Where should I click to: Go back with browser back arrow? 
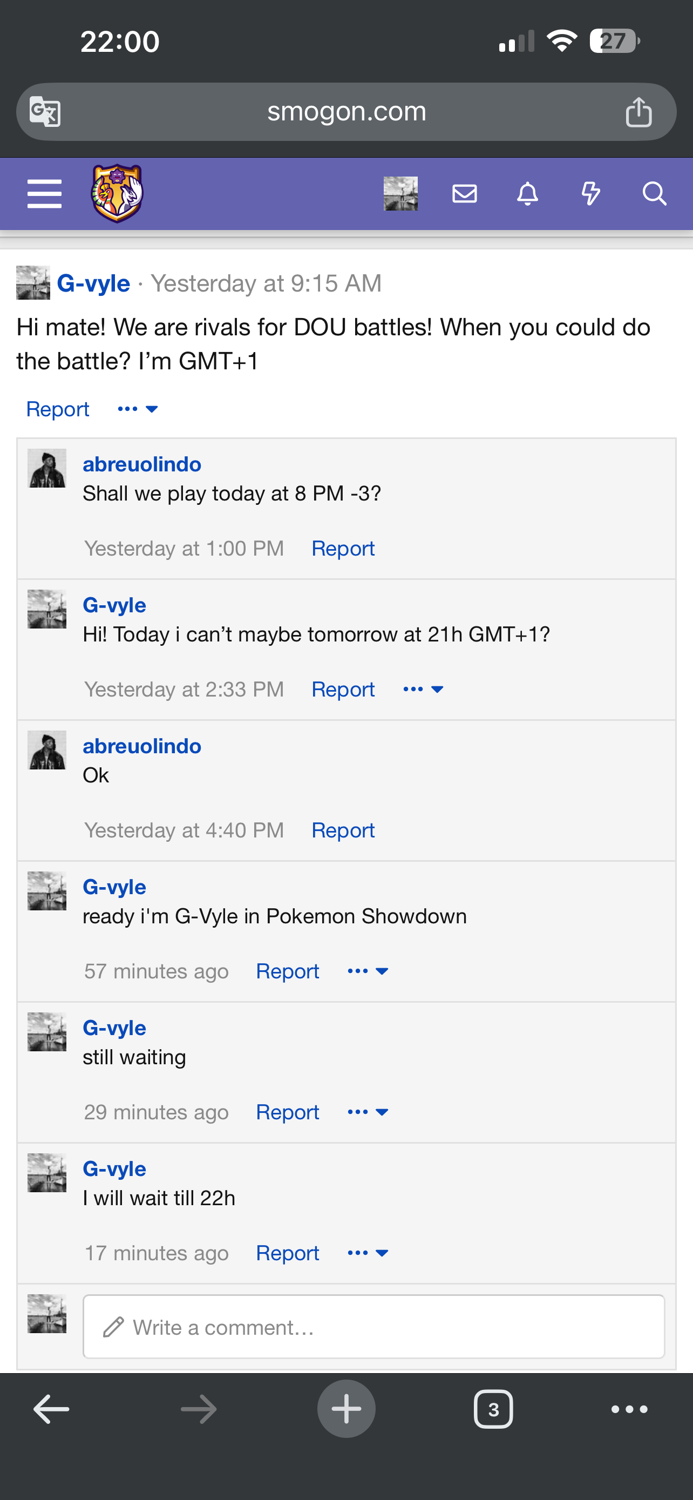(x=51, y=1409)
